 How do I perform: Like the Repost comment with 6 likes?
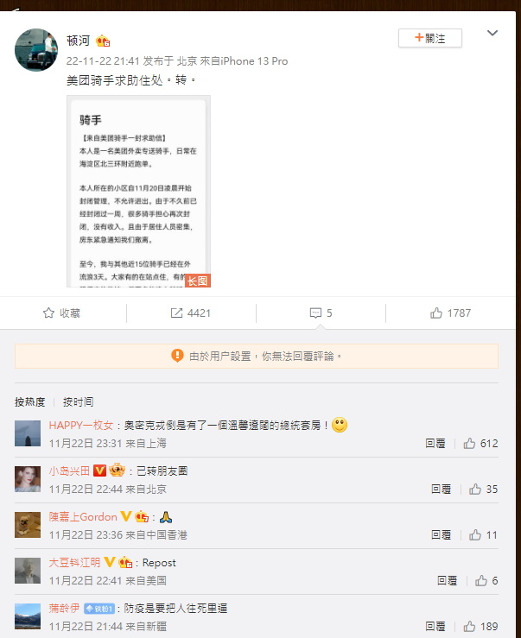point(481,581)
